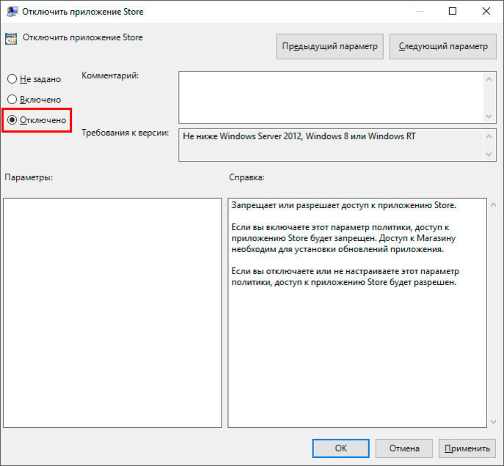
Task: Click "Если вы включаете этот параметр" paragraph
Action: 343,238
